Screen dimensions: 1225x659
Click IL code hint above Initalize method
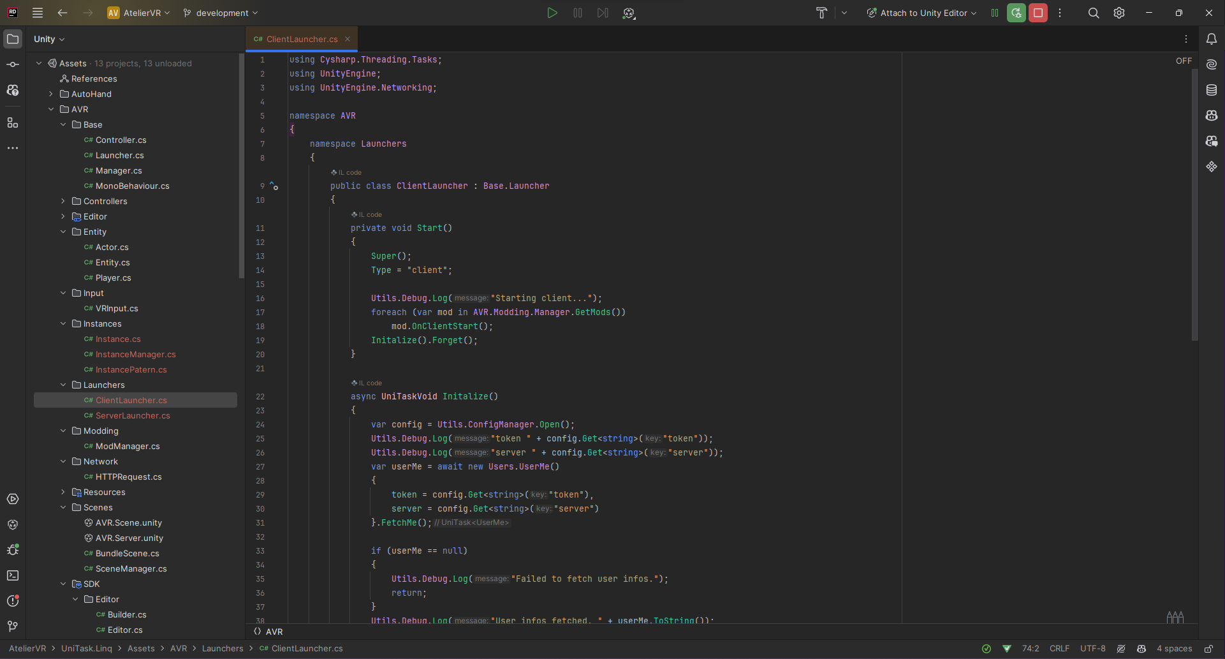(x=367, y=383)
